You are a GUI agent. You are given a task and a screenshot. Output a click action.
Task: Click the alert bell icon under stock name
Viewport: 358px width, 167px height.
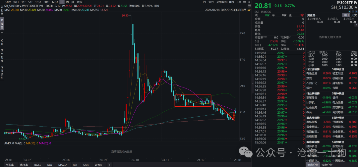[353, 11]
